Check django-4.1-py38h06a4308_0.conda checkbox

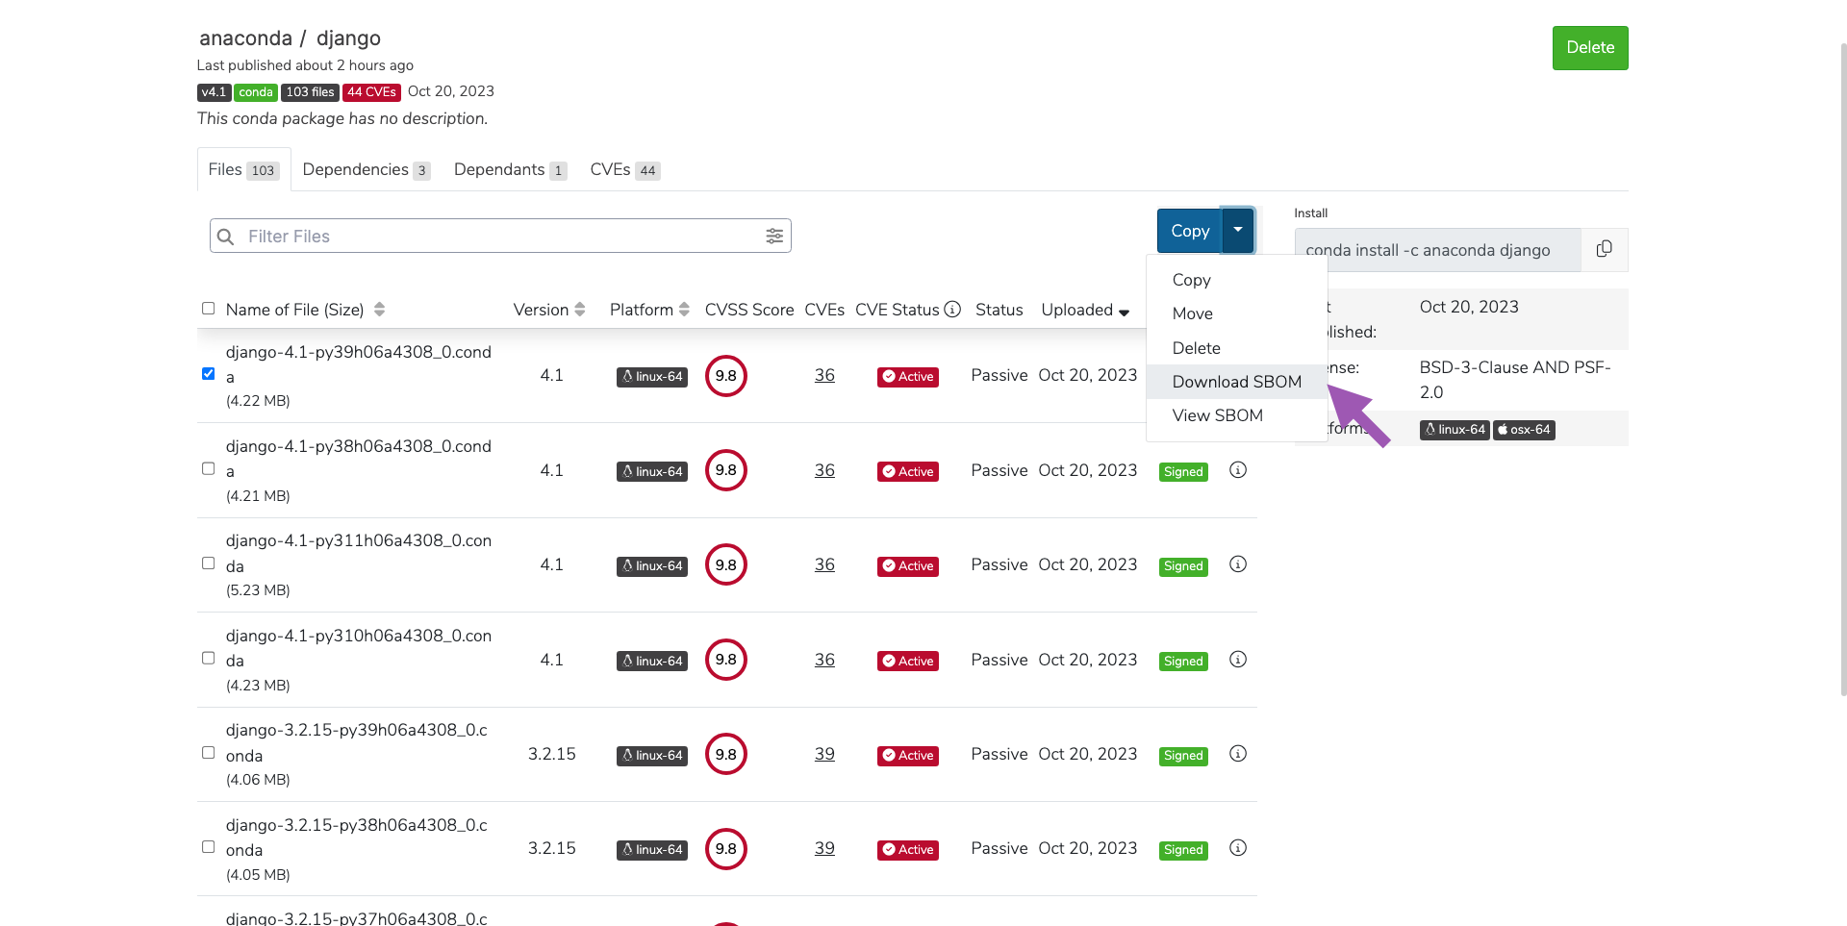pos(208,469)
